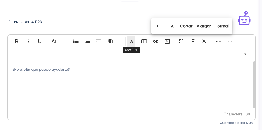Screen dimensions: 262x130
Task: Undo the last change
Action: (218, 41)
